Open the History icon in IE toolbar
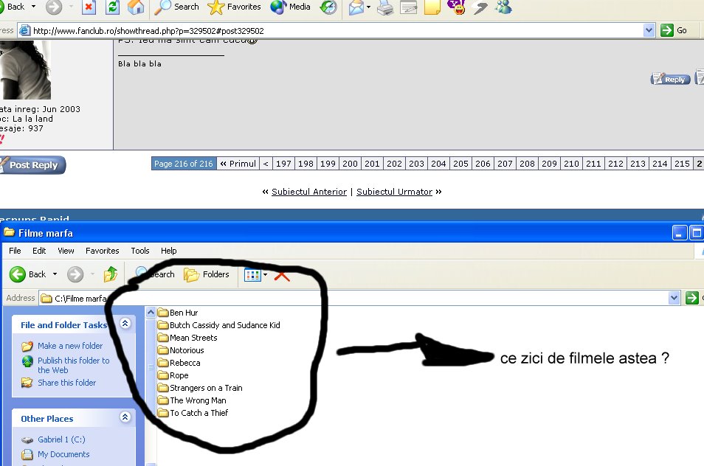Image resolution: width=704 pixels, height=466 pixels. pos(328,7)
